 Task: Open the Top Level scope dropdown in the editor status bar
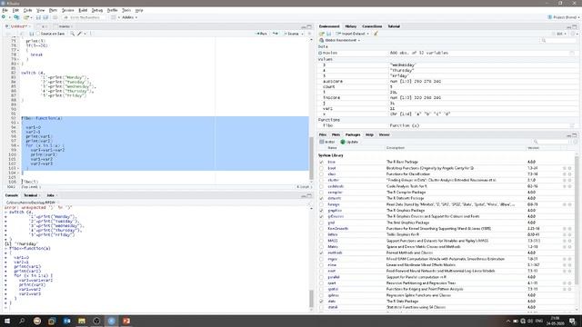[30, 187]
